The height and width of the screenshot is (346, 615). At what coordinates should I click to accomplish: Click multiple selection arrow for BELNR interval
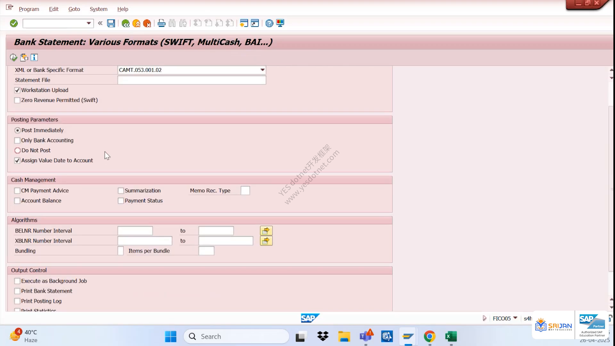(x=266, y=231)
